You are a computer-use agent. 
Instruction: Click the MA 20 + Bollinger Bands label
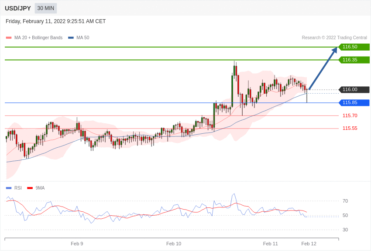pyautogui.click(x=38, y=37)
